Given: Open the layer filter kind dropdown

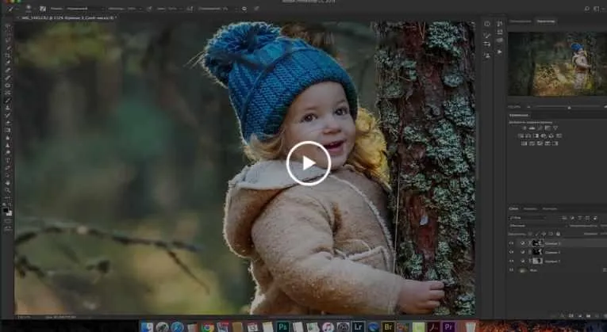Looking at the screenshot, I should [x=527, y=218].
